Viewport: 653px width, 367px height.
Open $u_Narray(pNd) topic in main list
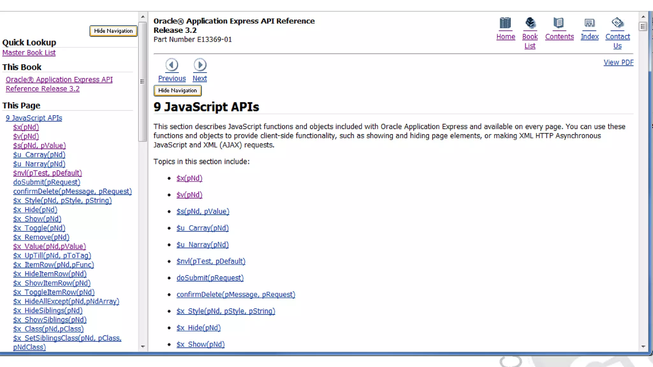pyautogui.click(x=202, y=245)
